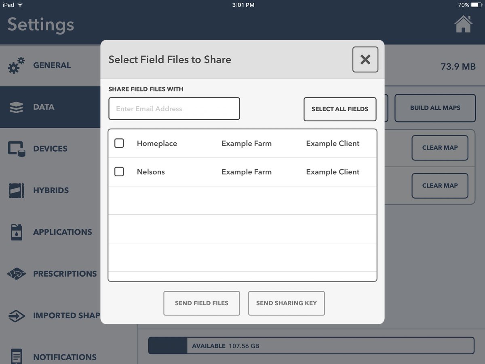
Task: Click the Imported Shapes arrow icon
Action: (16, 315)
